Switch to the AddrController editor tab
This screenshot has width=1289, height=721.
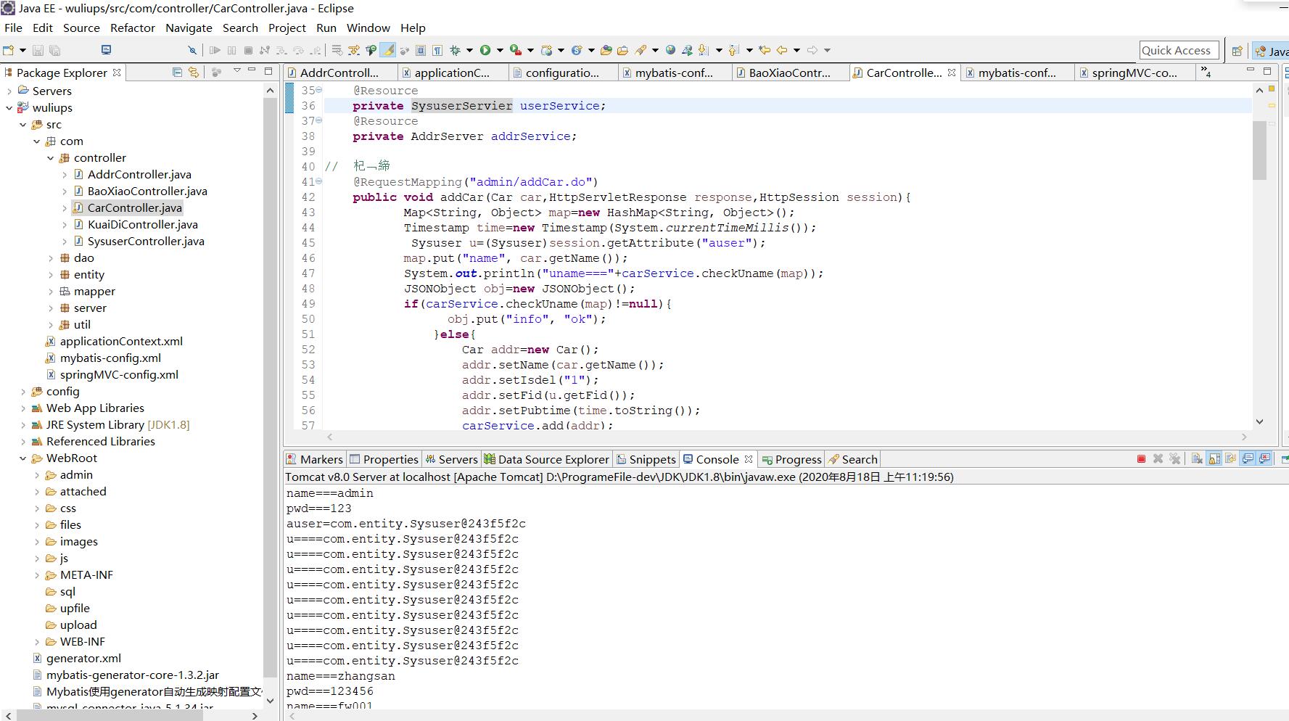[x=339, y=73]
